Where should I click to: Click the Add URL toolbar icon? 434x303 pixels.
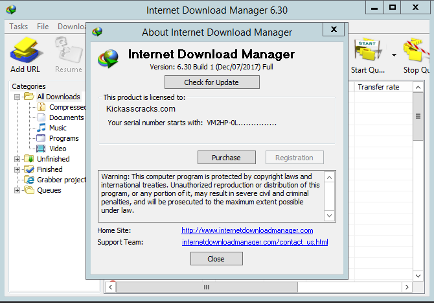(26, 50)
